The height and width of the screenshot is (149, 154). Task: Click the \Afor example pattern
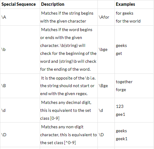(x=104, y=17)
